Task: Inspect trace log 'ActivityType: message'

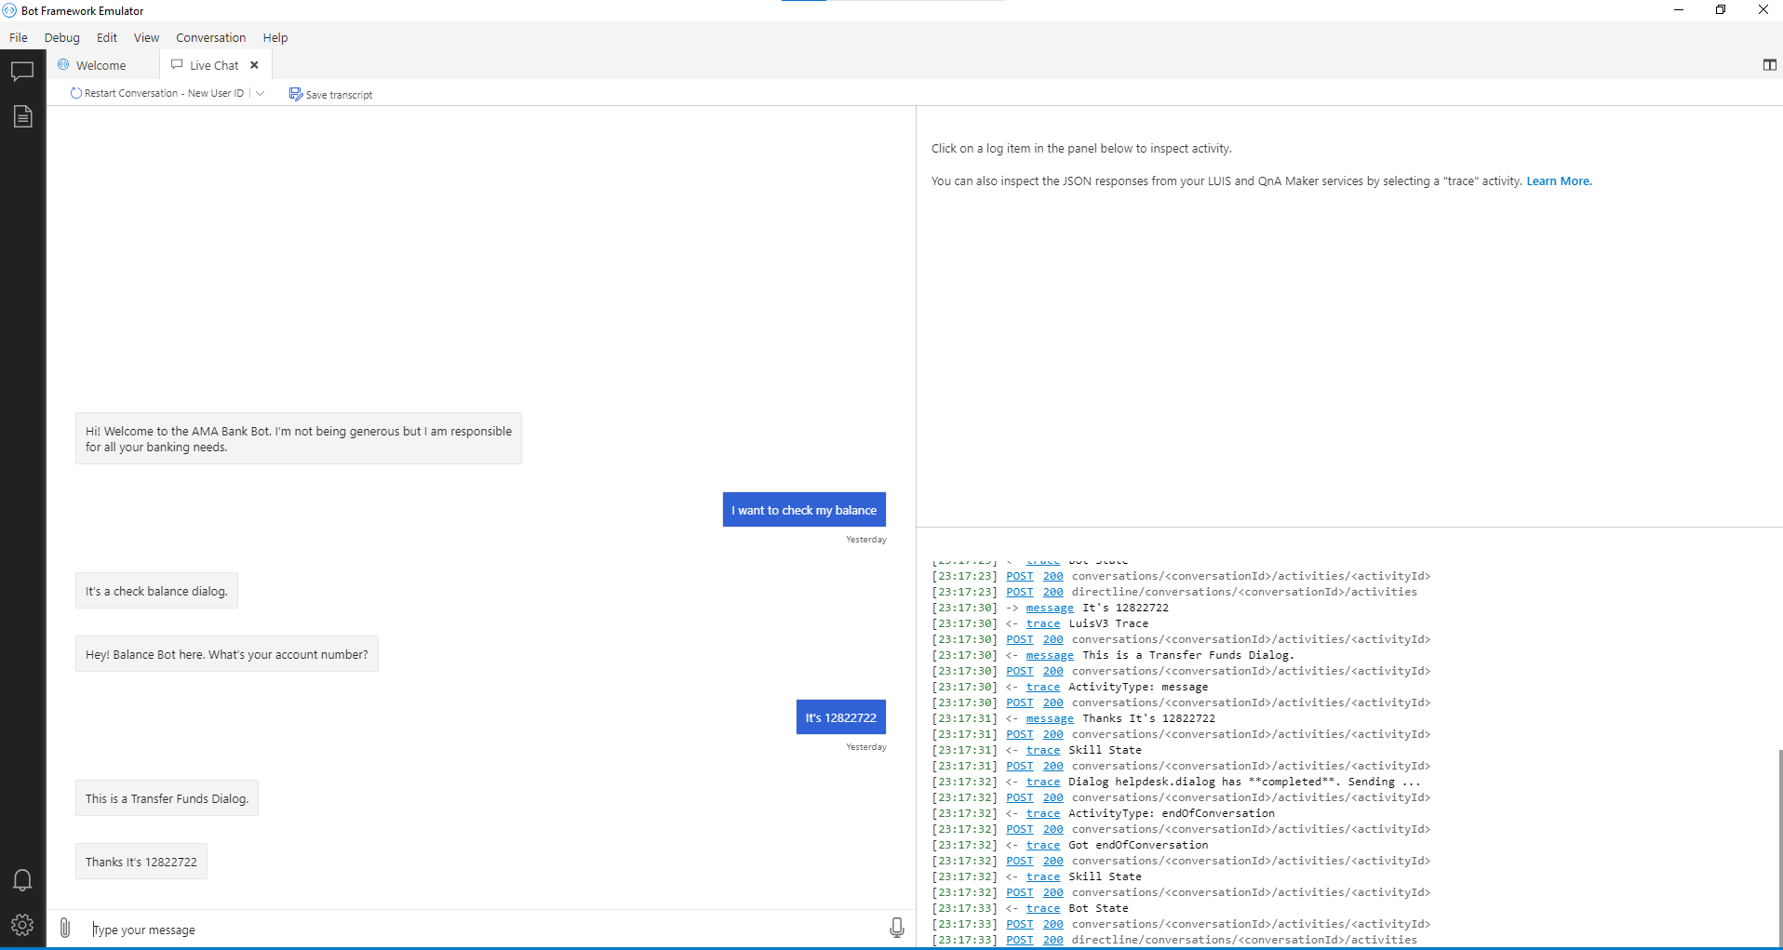Action: pyautogui.click(x=1043, y=687)
